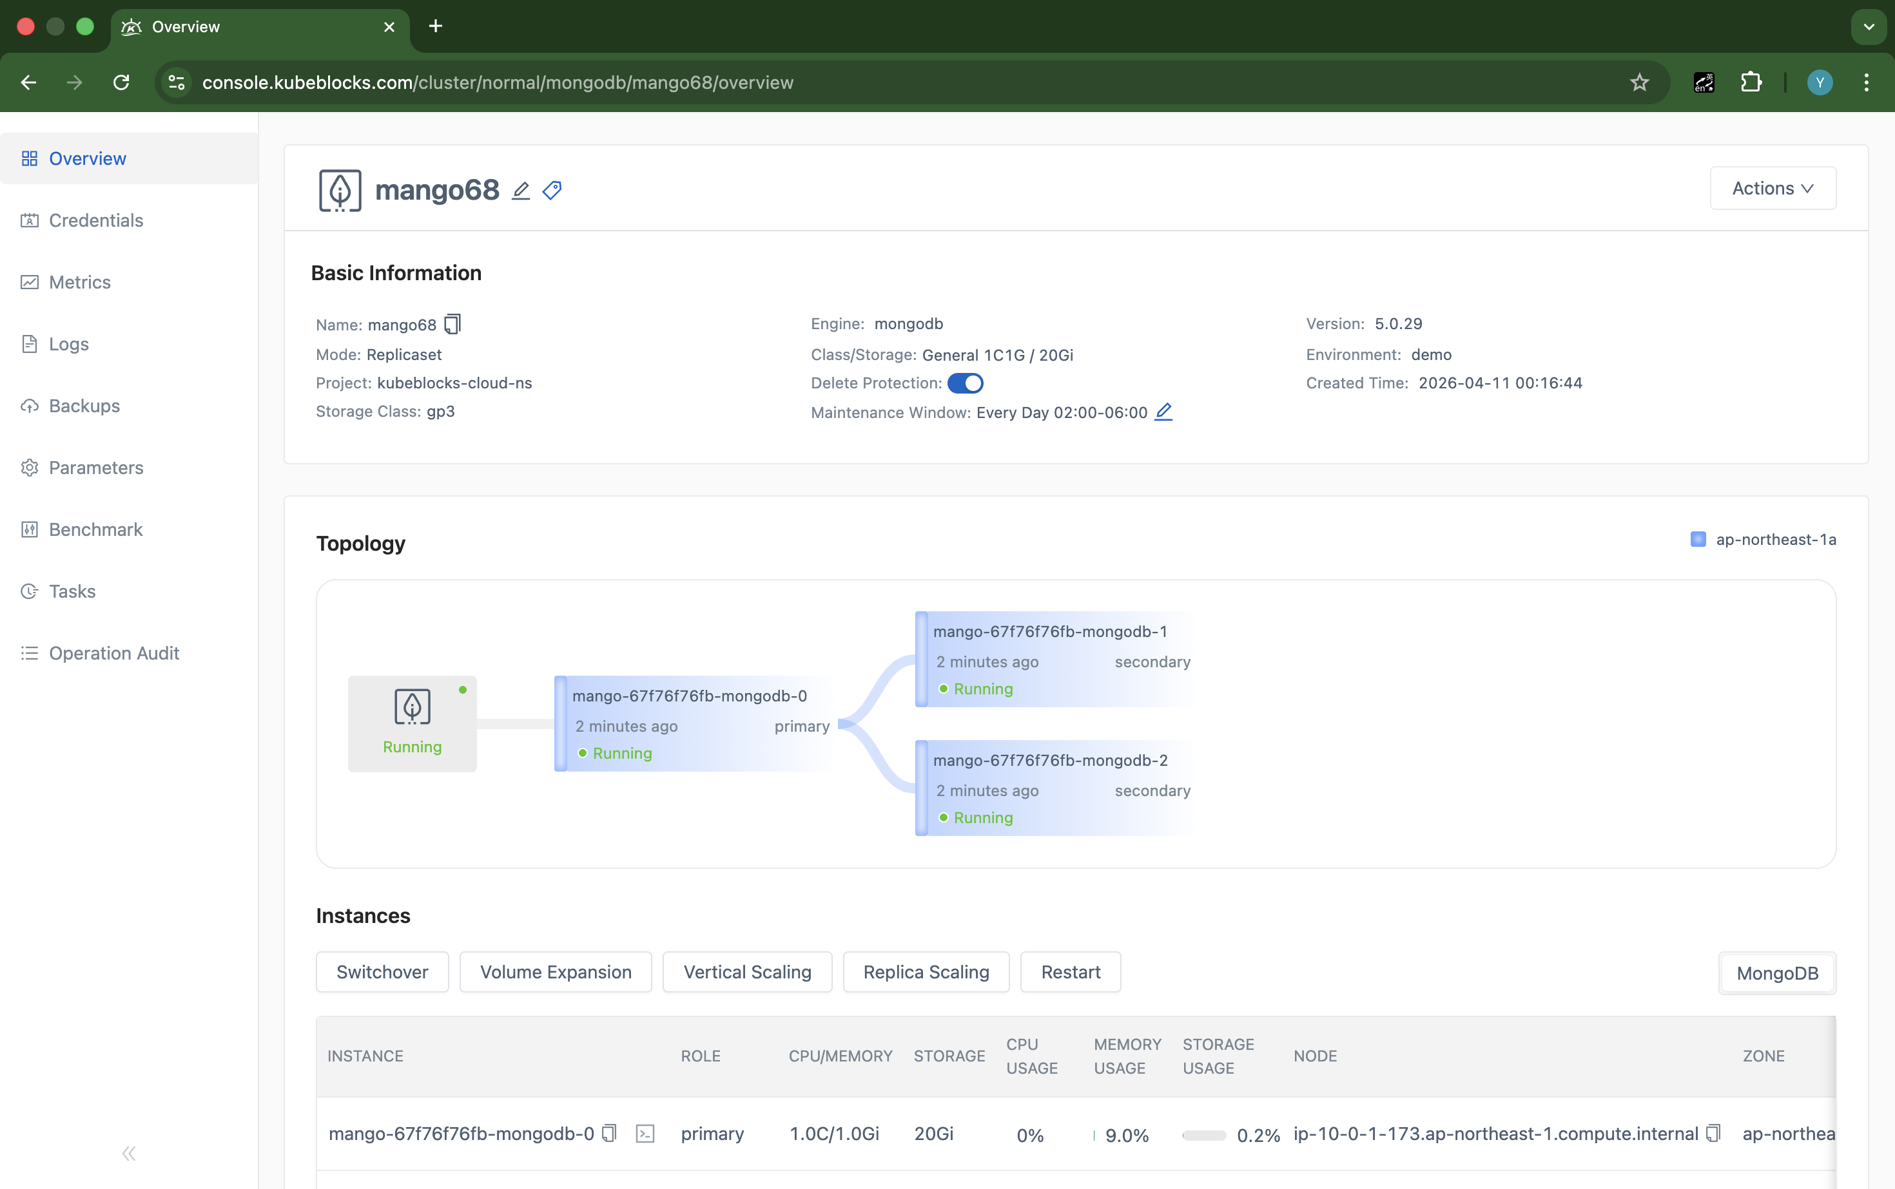Edit the Maintenance Window using the pencil icon
The image size is (1895, 1189).
1165,412
